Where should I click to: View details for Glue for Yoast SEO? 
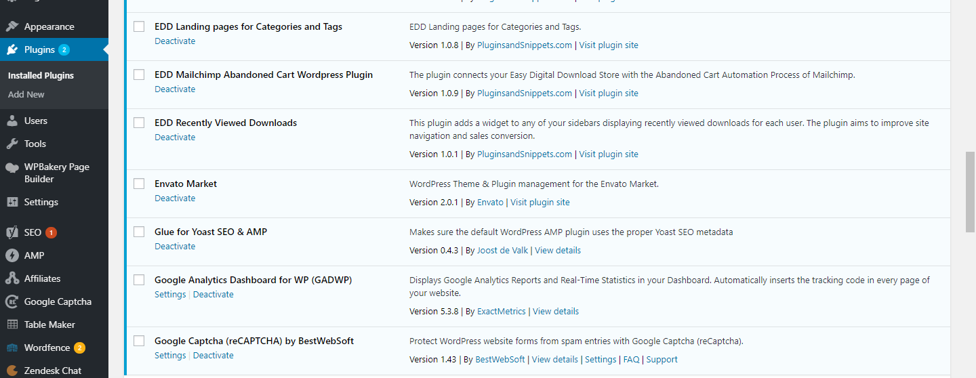pyautogui.click(x=558, y=251)
